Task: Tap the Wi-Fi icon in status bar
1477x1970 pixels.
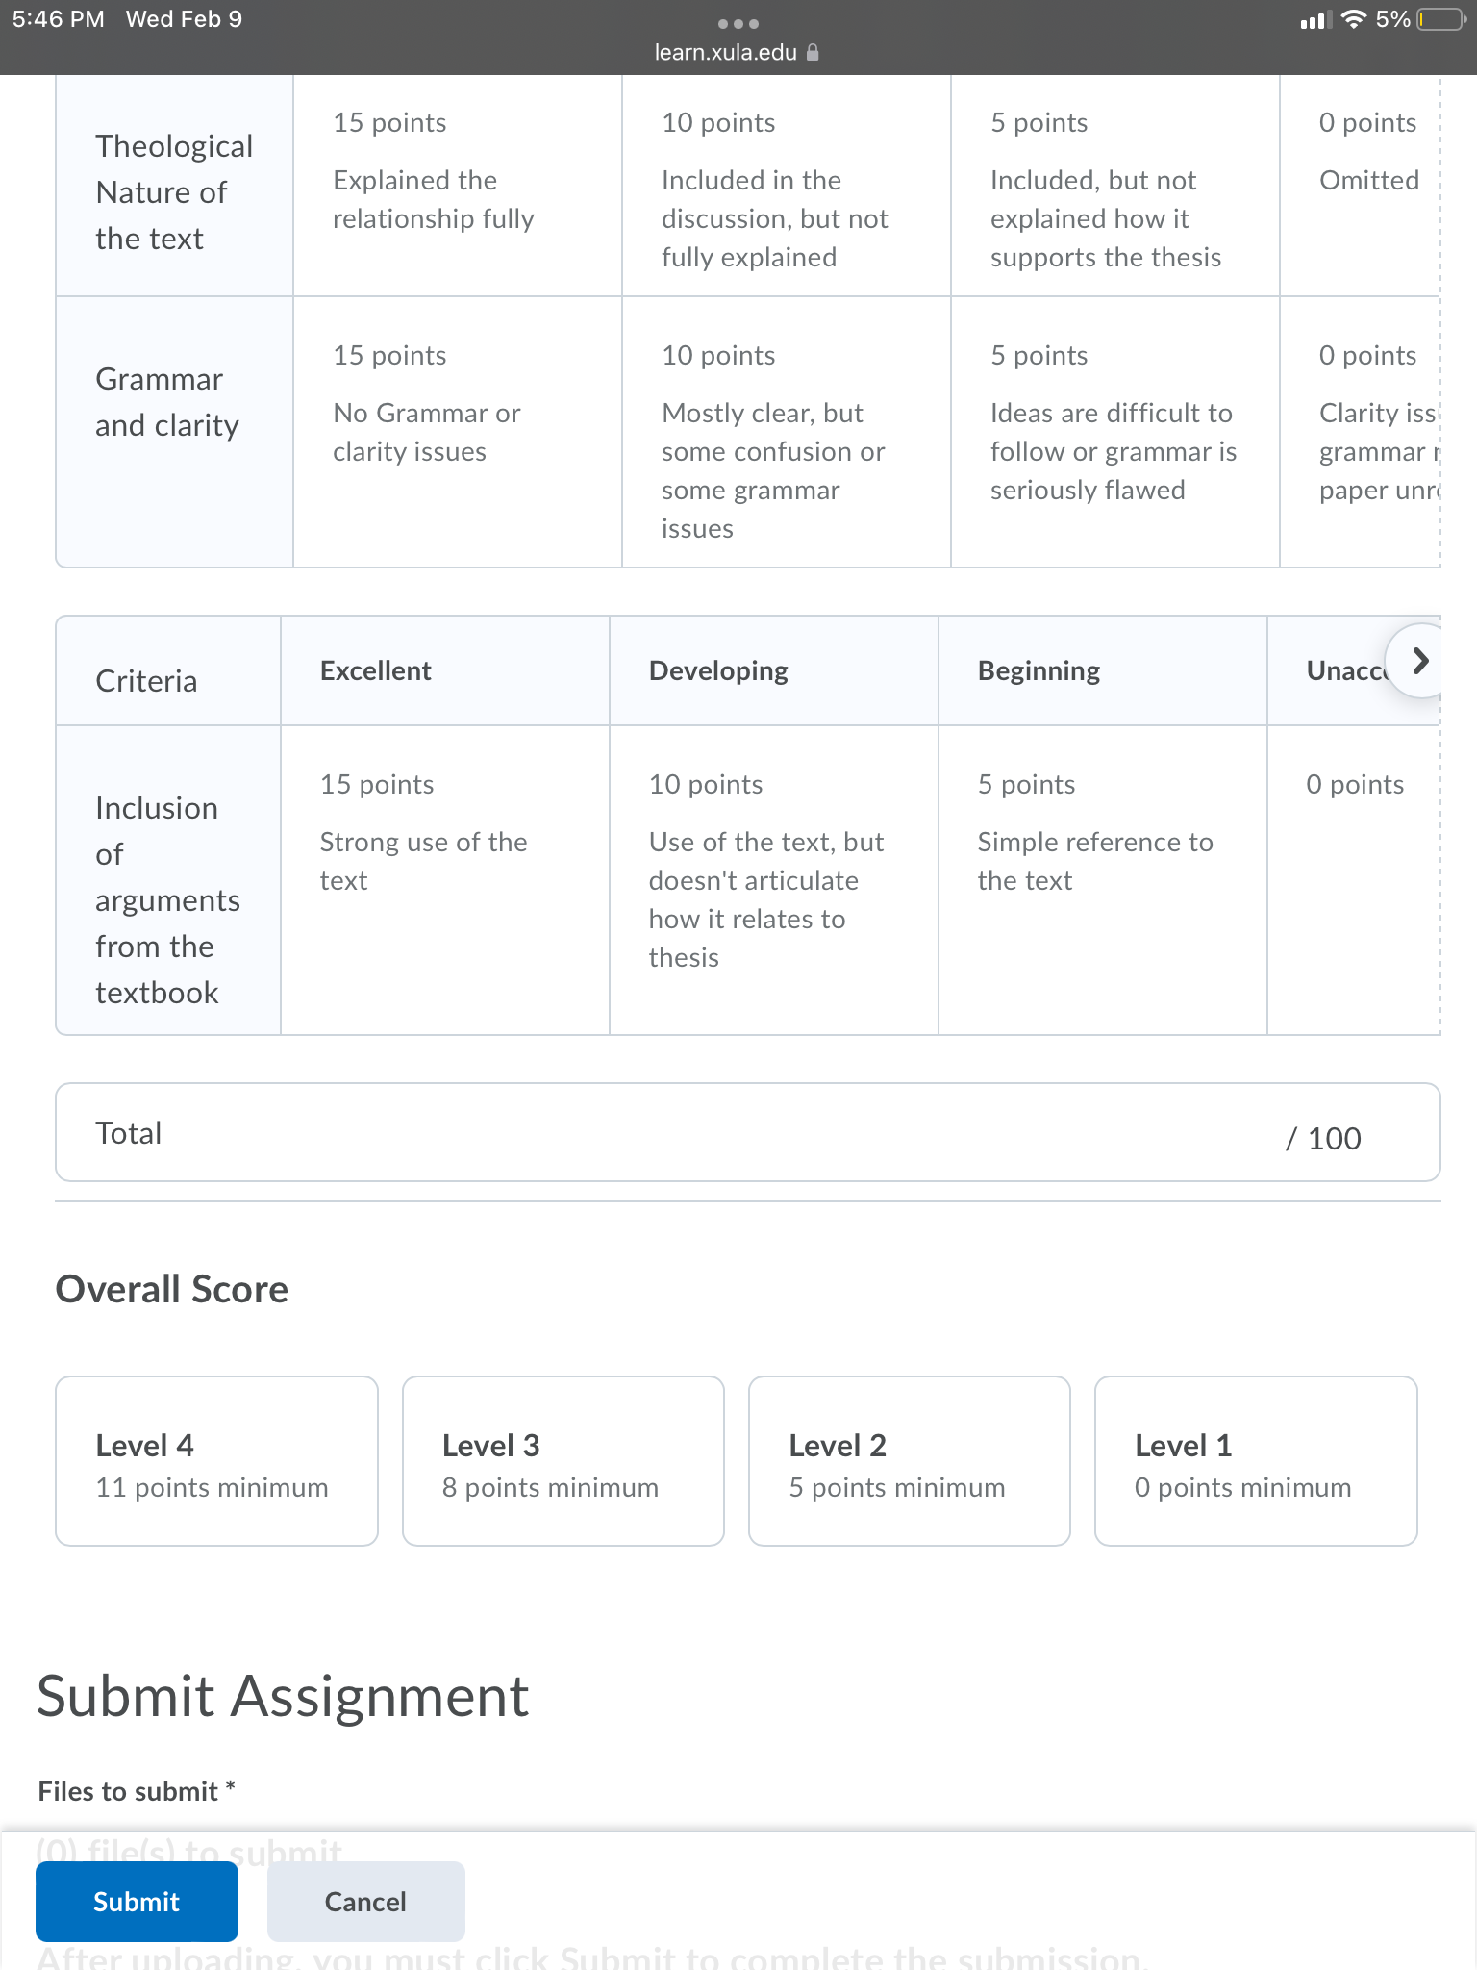Action: click(1354, 19)
